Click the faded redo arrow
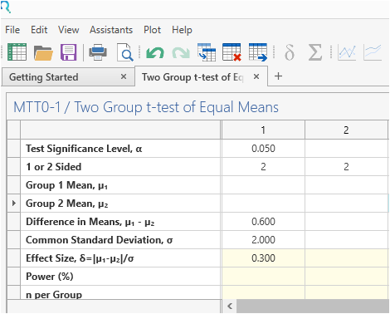The image size is (390, 314). click(181, 52)
